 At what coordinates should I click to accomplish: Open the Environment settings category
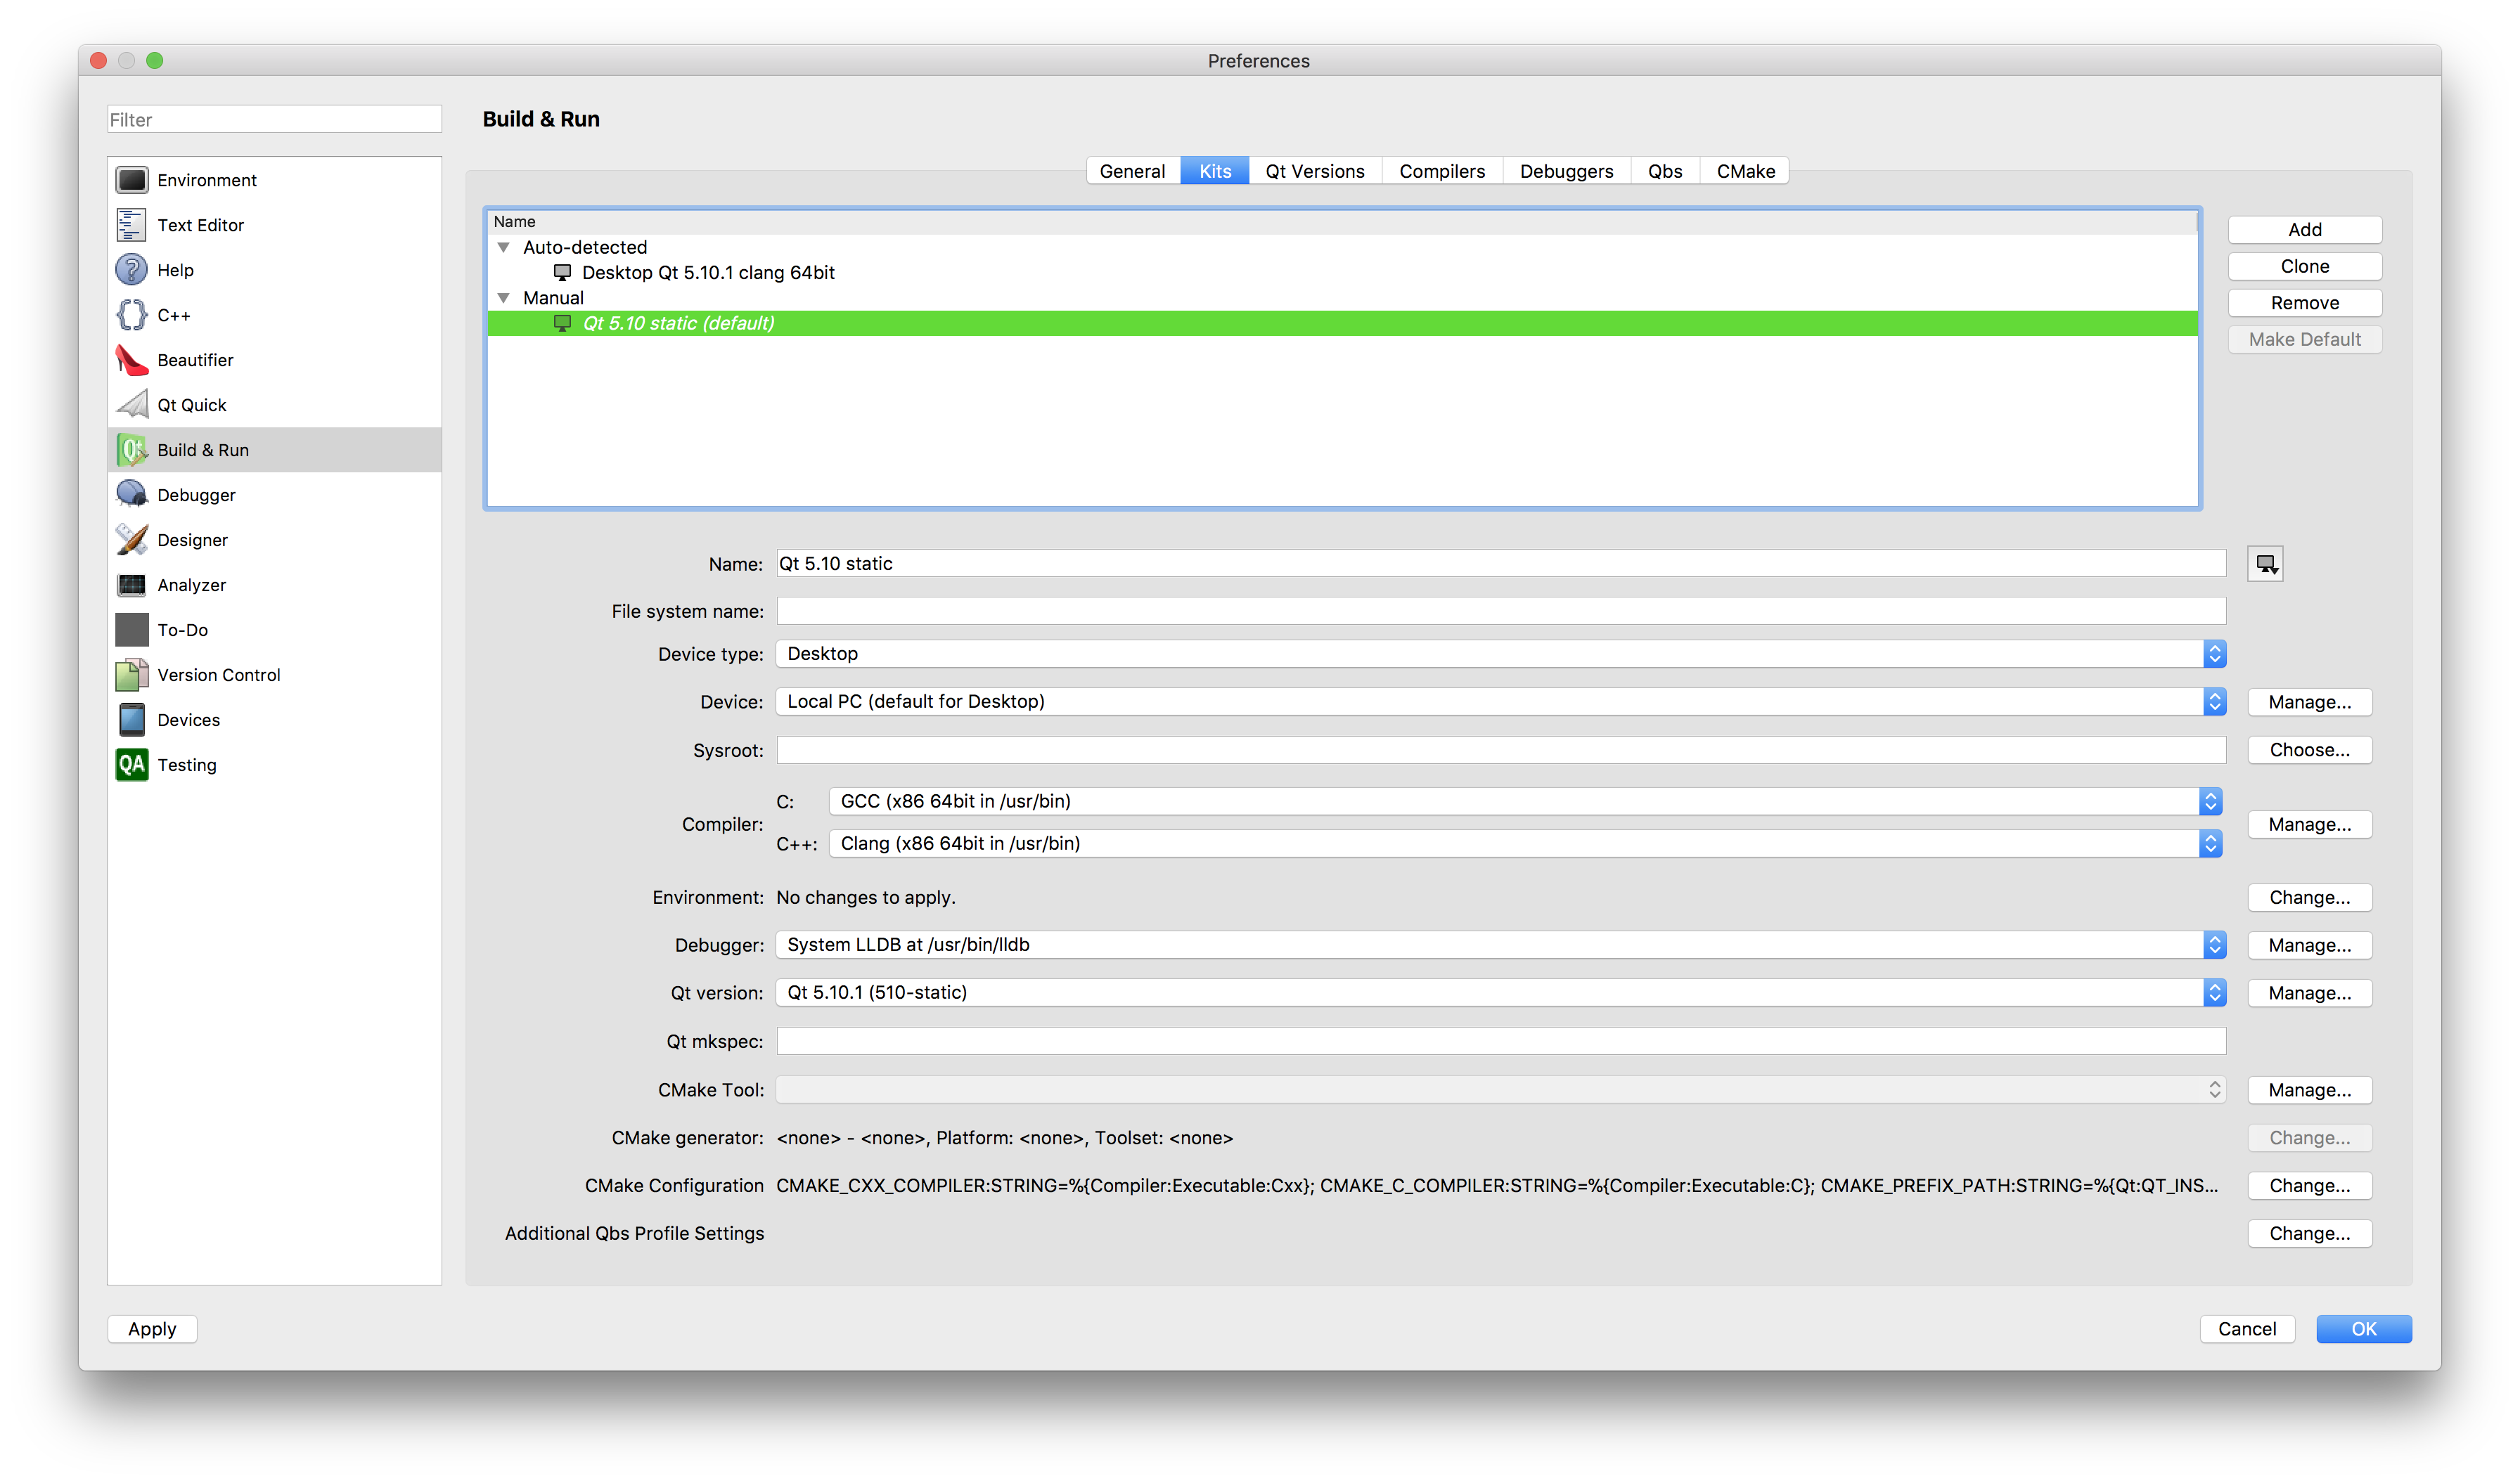[x=274, y=180]
